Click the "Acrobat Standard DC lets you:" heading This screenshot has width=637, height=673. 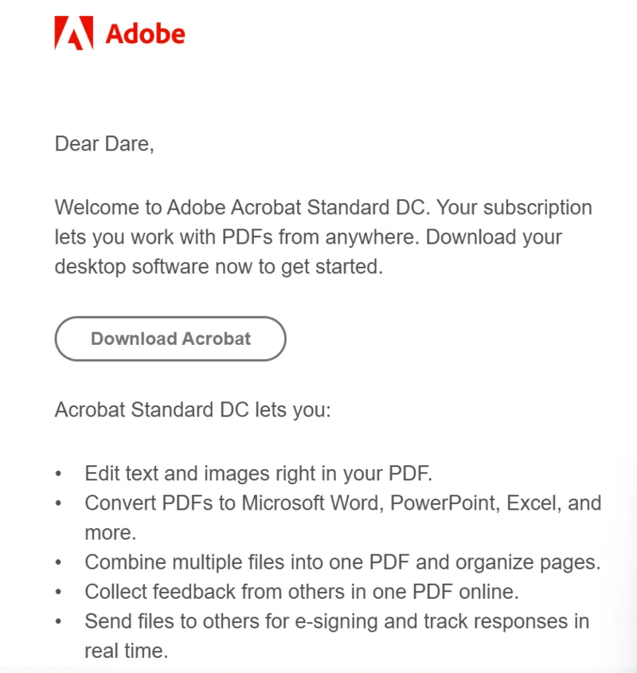(192, 410)
